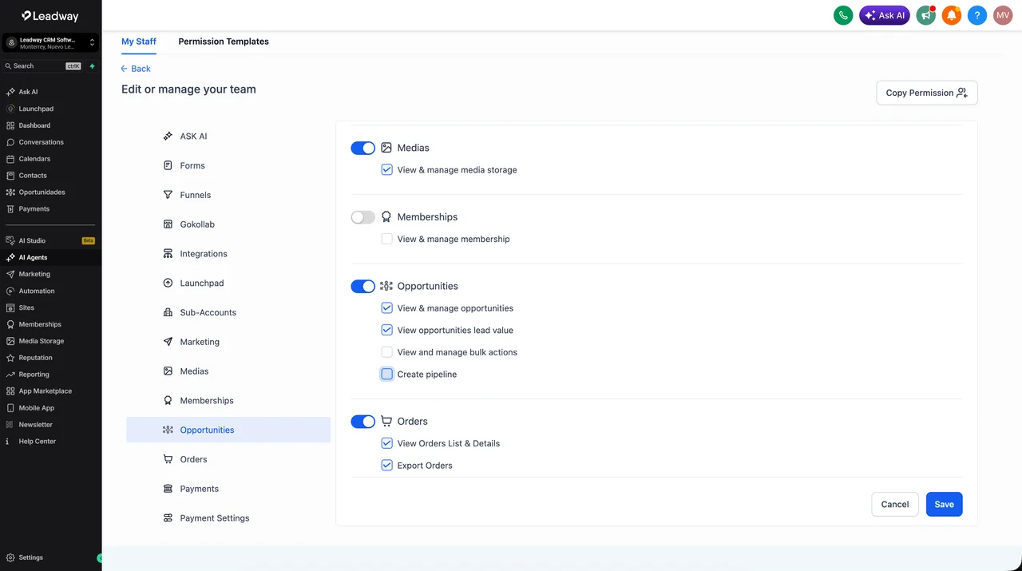Check View & manage membership
Viewport: 1022px width, 571px height.
coord(387,239)
